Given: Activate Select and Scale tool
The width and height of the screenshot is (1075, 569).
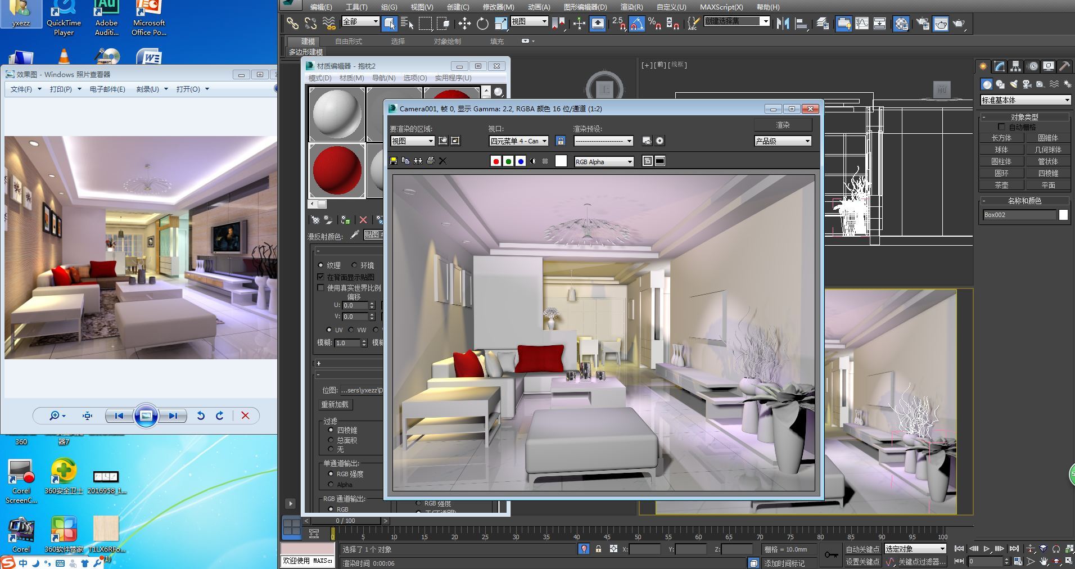Looking at the screenshot, I should (x=500, y=23).
